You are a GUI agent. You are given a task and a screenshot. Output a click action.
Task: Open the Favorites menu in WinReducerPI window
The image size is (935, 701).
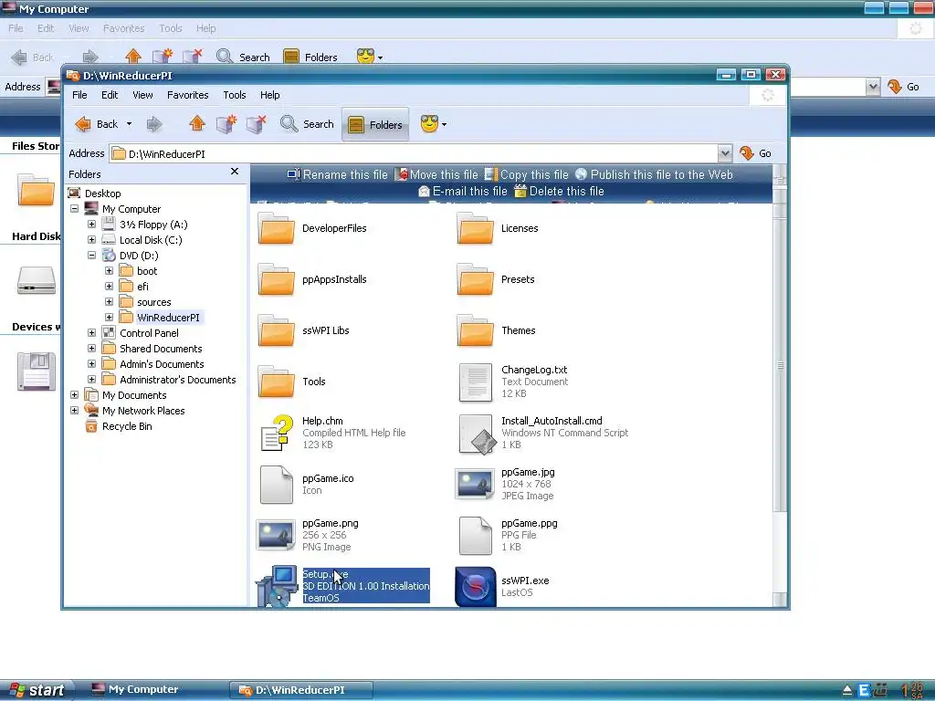(x=187, y=95)
